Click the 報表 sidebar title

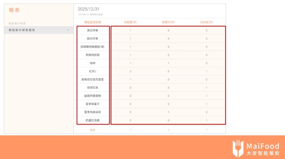click(14, 10)
